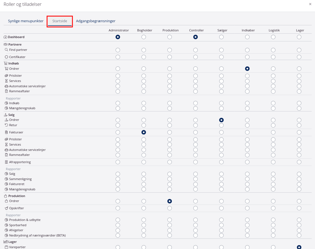Viewport: 315px width, 249px height.
Task: Click the Startside tab
Action: click(x=60, y=21)
